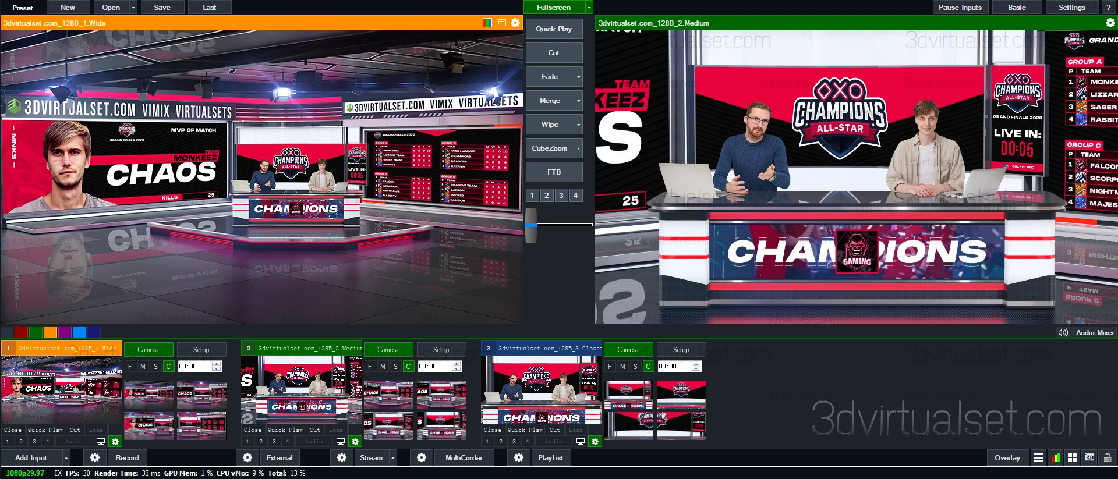Toggle M button on input 1

point(143,366)
